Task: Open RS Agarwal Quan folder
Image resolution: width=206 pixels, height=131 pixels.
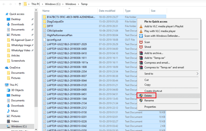Action: [x=21, y=40]
